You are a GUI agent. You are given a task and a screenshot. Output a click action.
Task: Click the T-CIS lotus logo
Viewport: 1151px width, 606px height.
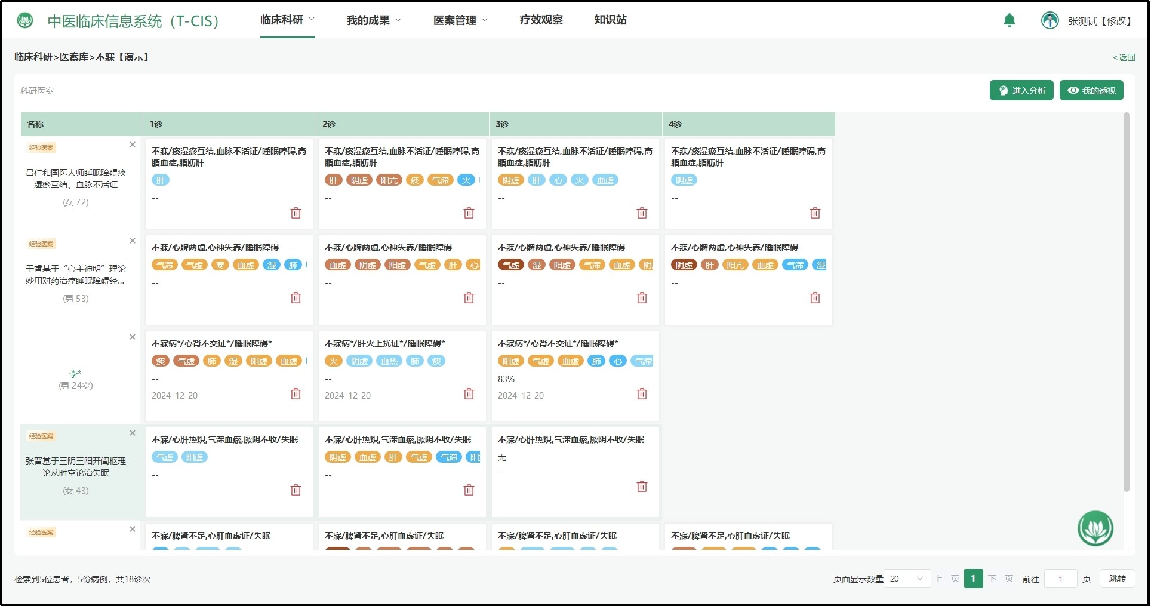pos(25,21)
